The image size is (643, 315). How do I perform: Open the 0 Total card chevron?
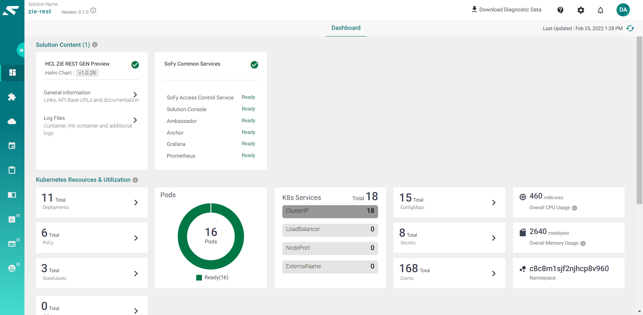(136, 311)
